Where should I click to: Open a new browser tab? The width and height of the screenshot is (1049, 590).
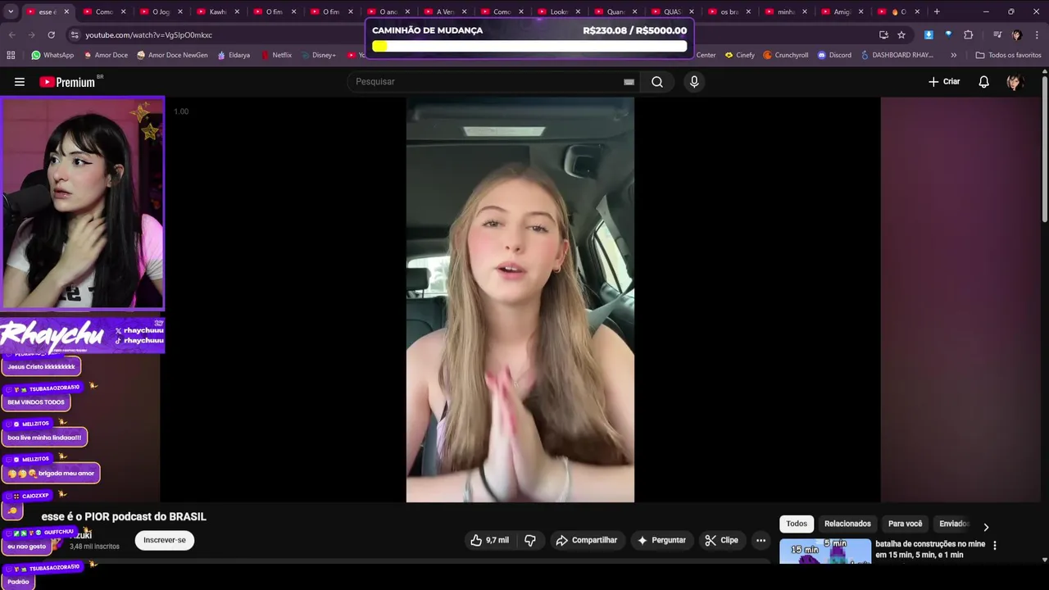(x=937, y=11)
